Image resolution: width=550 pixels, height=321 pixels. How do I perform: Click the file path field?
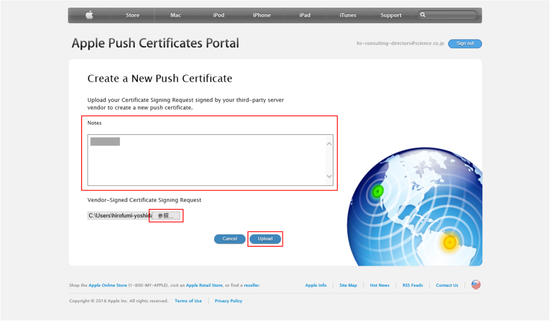click(120, 215)
